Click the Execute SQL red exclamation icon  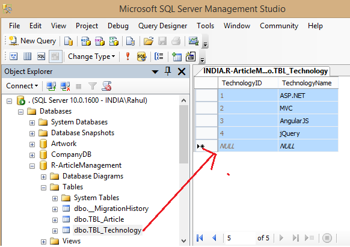pos(127,56)
